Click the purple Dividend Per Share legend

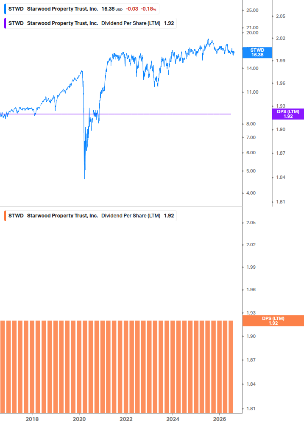pos(90,23)
